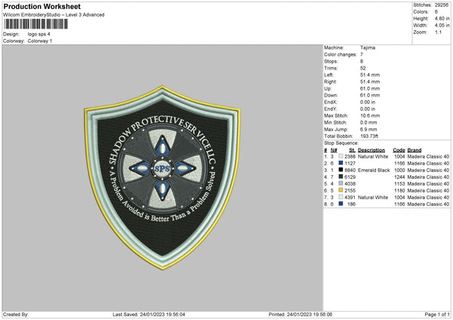Click the 'Last Saved: 24/01/2023 19:56:04' footer text
453x320 pixels.
(x=149, y=314)
